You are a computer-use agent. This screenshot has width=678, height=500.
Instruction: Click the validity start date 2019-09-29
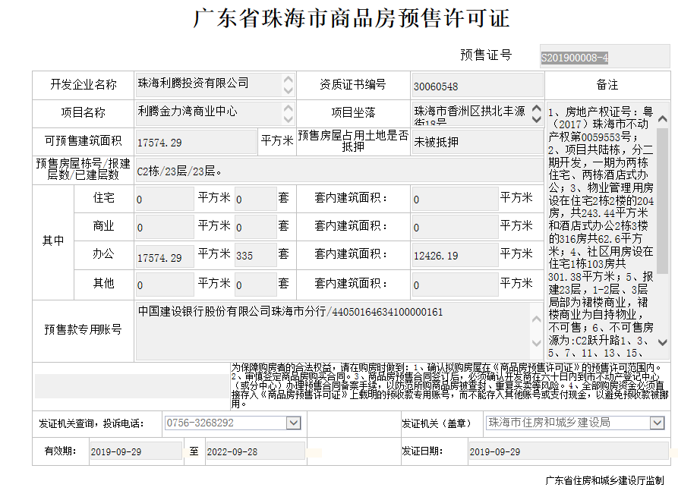(x=134, y=451)
